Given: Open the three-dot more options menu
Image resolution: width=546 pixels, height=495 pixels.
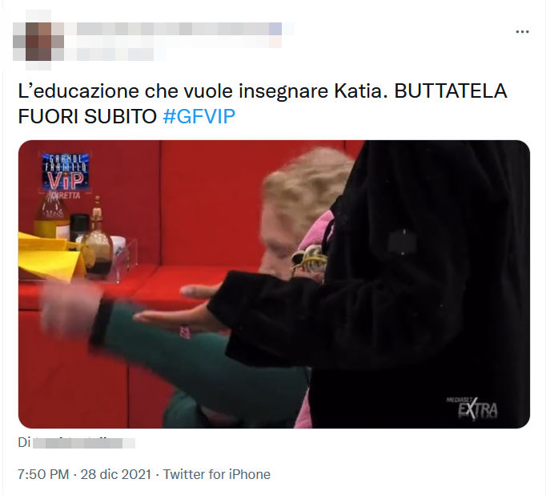Looking at the screenshot, I should [522, 32].
